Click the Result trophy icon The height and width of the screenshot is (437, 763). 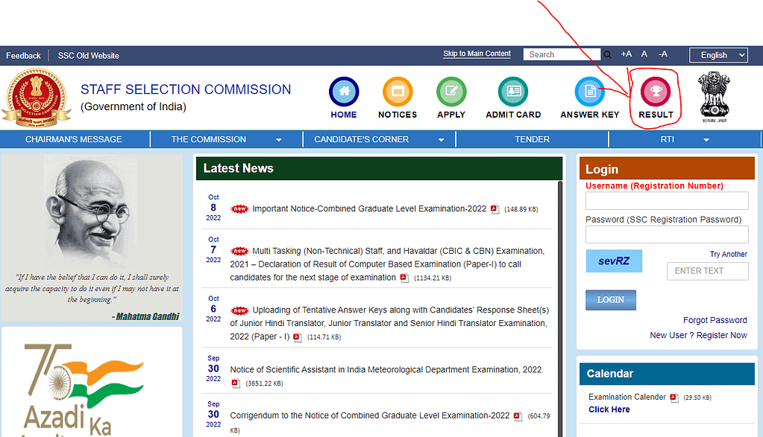(x=656, y=92)
